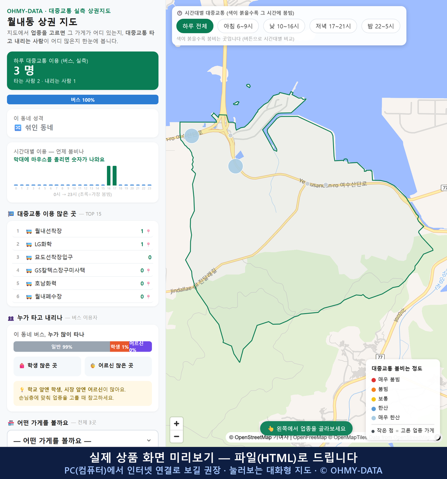Select LG화학 row in stop list
The height and width of the screenshot is (479, 447).
point(83,244)
